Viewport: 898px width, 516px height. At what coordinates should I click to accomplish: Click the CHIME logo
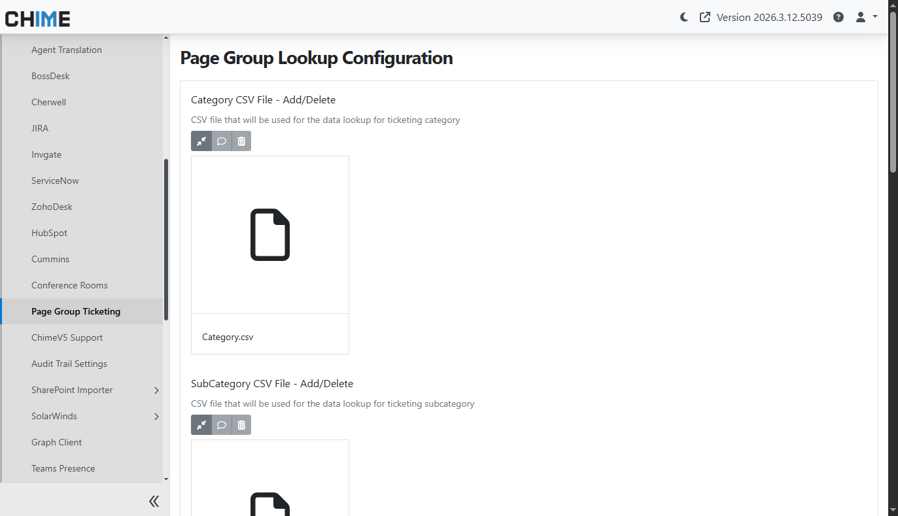(38, 18)
